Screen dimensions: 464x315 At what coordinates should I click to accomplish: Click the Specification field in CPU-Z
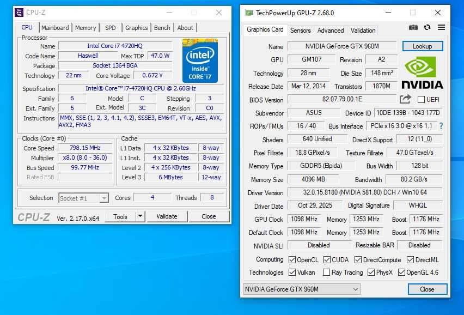tap(141, 88)
